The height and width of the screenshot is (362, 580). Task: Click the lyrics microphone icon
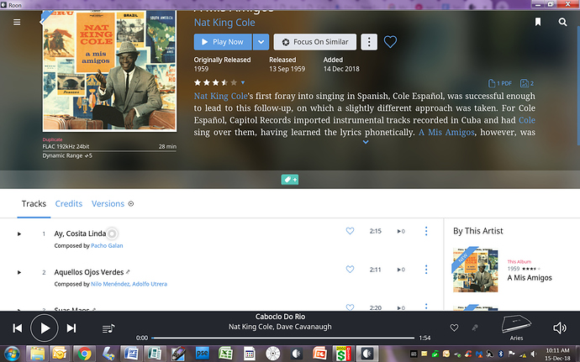475,328
